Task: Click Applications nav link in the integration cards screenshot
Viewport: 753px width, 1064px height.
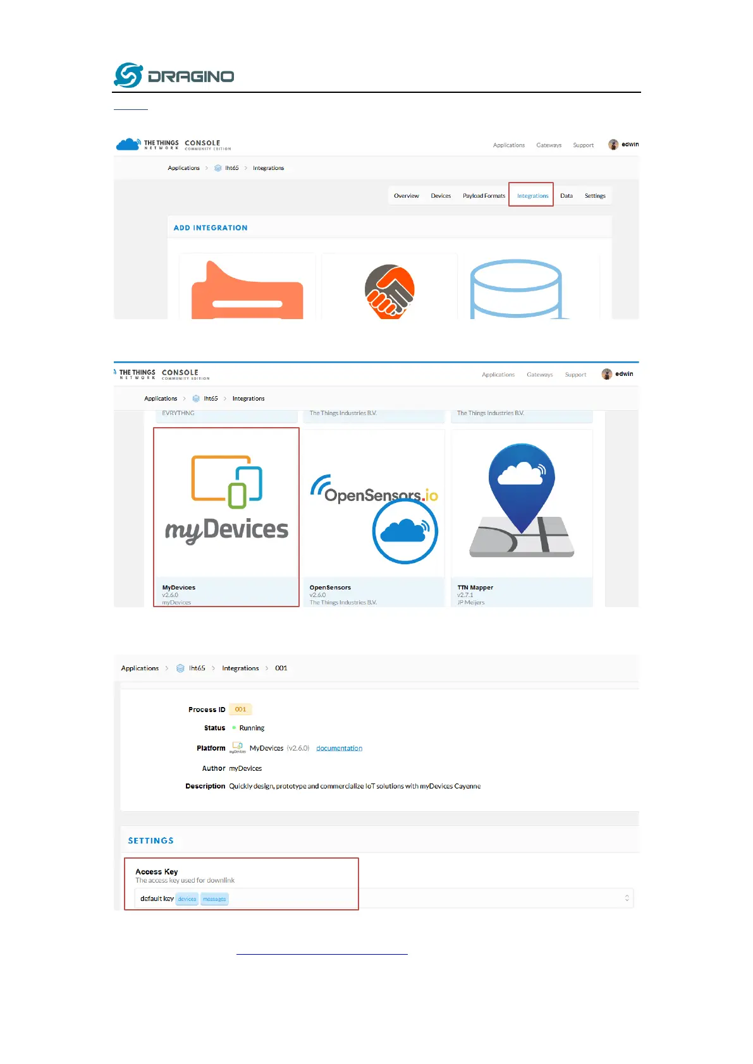Action: coord(498,375)
